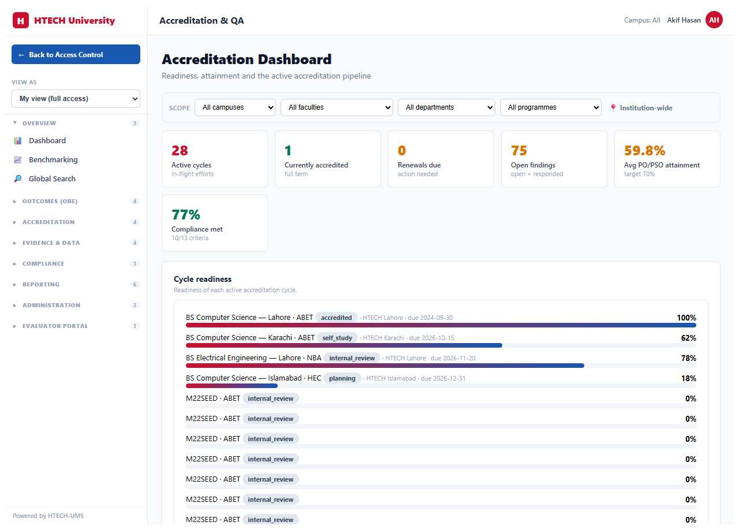Click the 100% readiness value
Image resolution: width=739 pixels, height=529 pixels.
click(x=686, y=318)
